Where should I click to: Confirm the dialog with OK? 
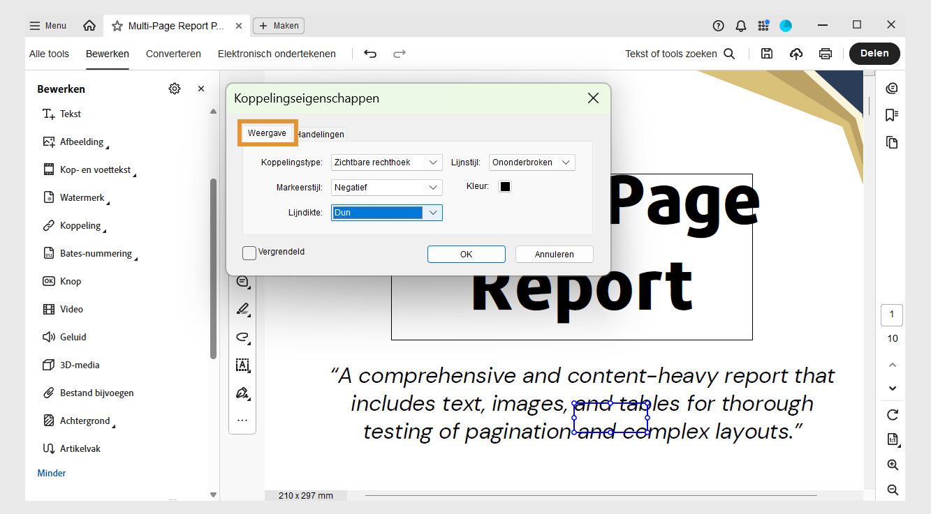point(467,255)
